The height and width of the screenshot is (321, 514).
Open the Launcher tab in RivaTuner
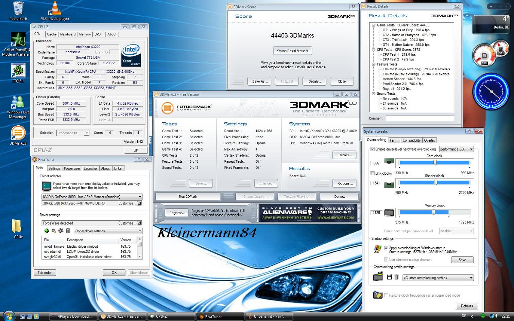click(x=91, y=168)
